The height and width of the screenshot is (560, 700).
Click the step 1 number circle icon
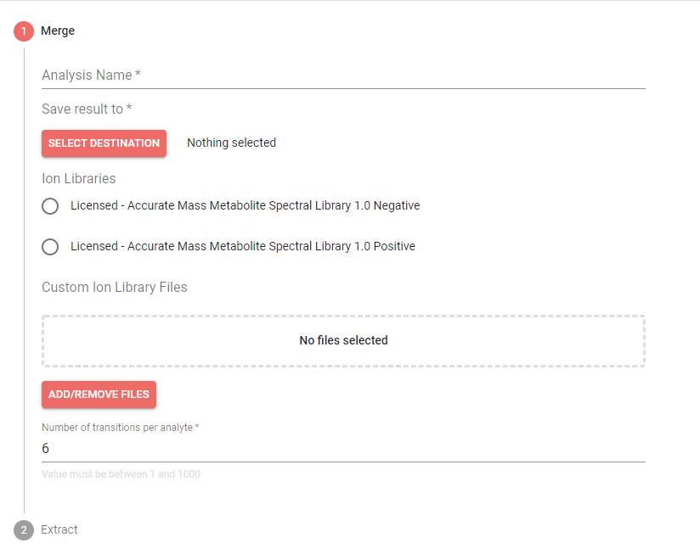24,31
